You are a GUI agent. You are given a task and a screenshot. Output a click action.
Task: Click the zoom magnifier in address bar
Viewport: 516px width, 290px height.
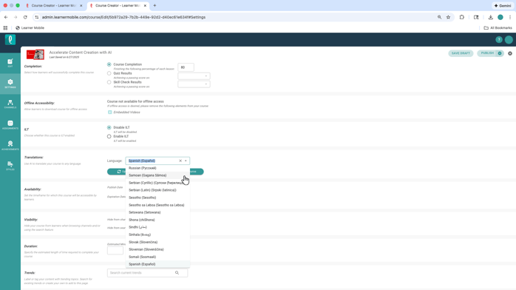click(439, 17)
